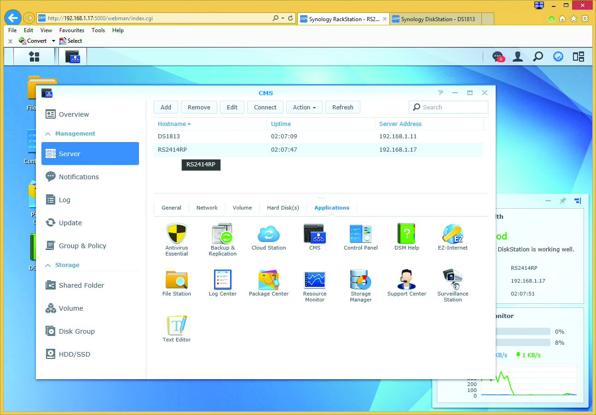
Task: Click the Remove button
Action: pyautogui.click(x=199, y=107)
